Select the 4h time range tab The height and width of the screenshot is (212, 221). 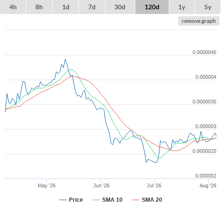coord(13,7)
